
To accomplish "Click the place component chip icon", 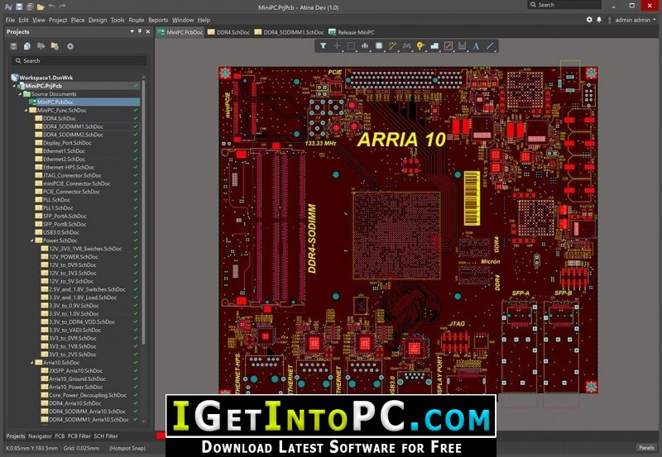I will click(379, 46).
